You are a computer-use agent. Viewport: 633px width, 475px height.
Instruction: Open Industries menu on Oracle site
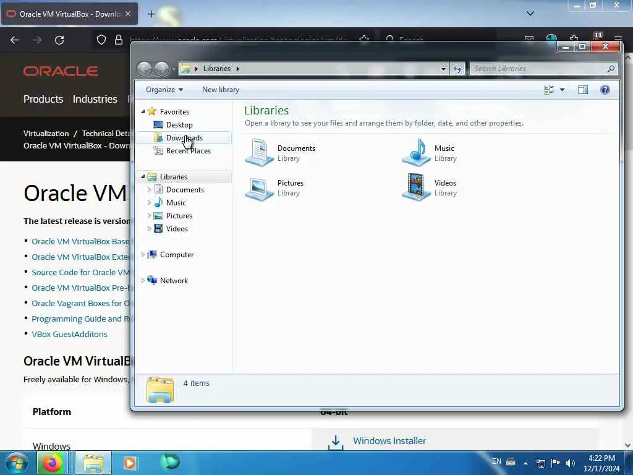(95, 99)
